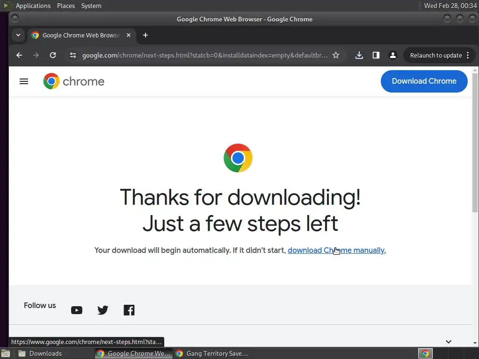Click the Download Chrome button

(424, 81)
